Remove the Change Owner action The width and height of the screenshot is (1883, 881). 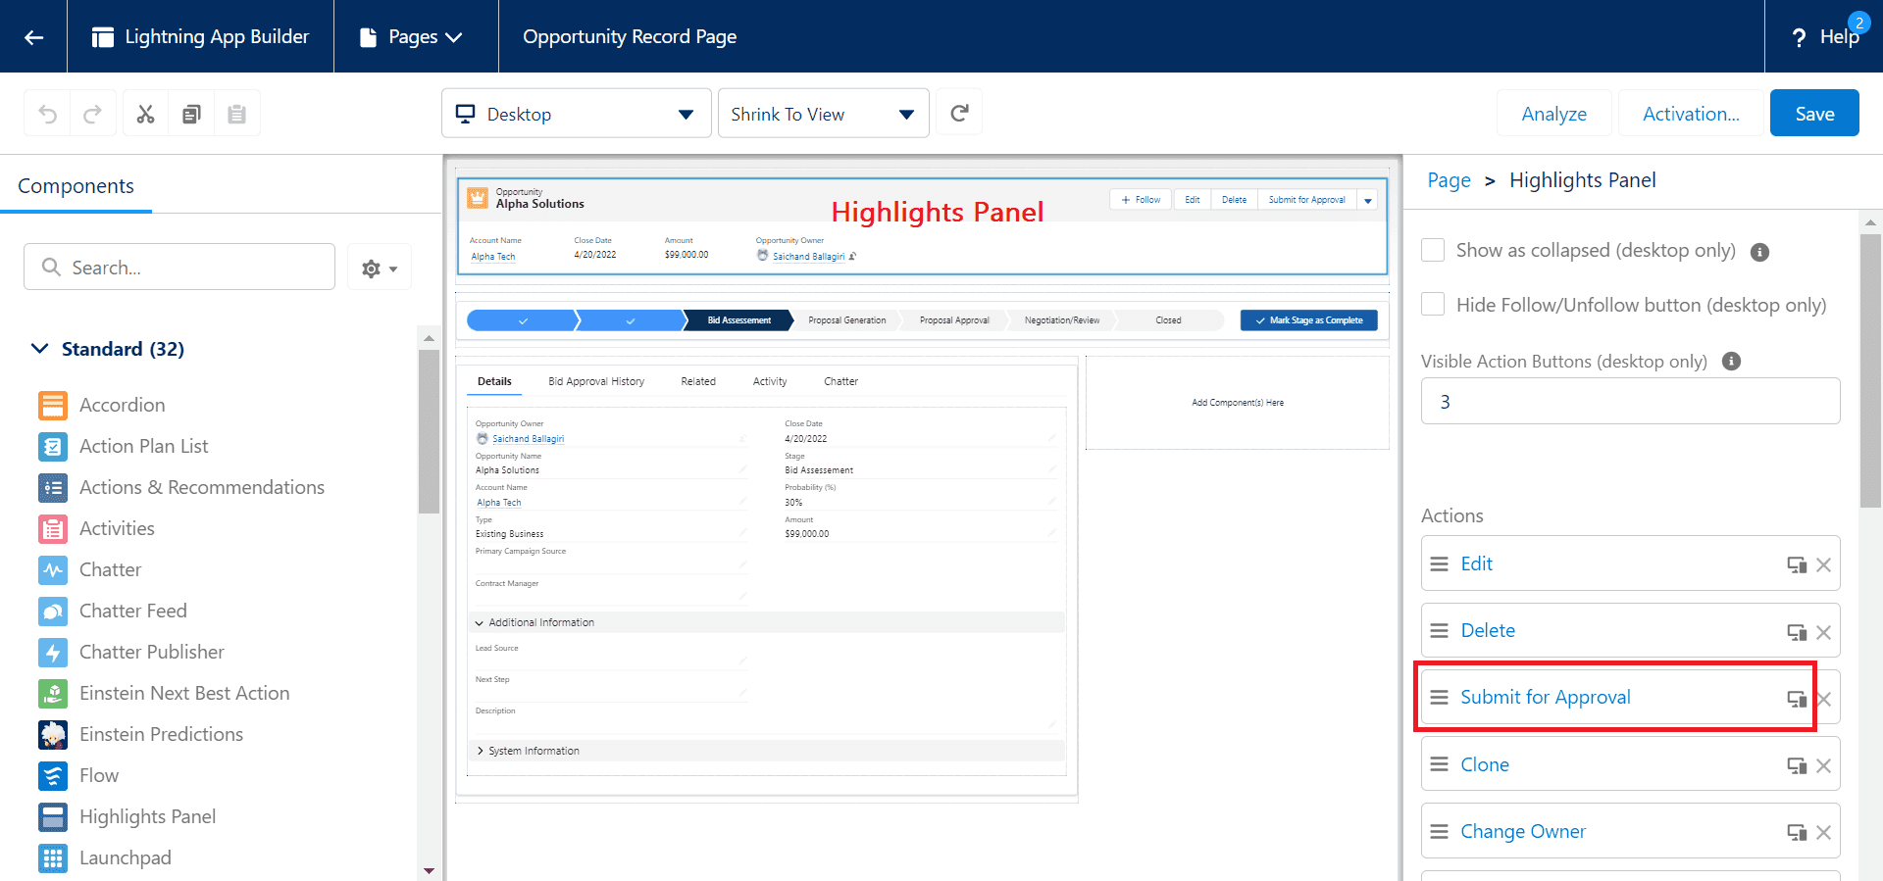1823,832
